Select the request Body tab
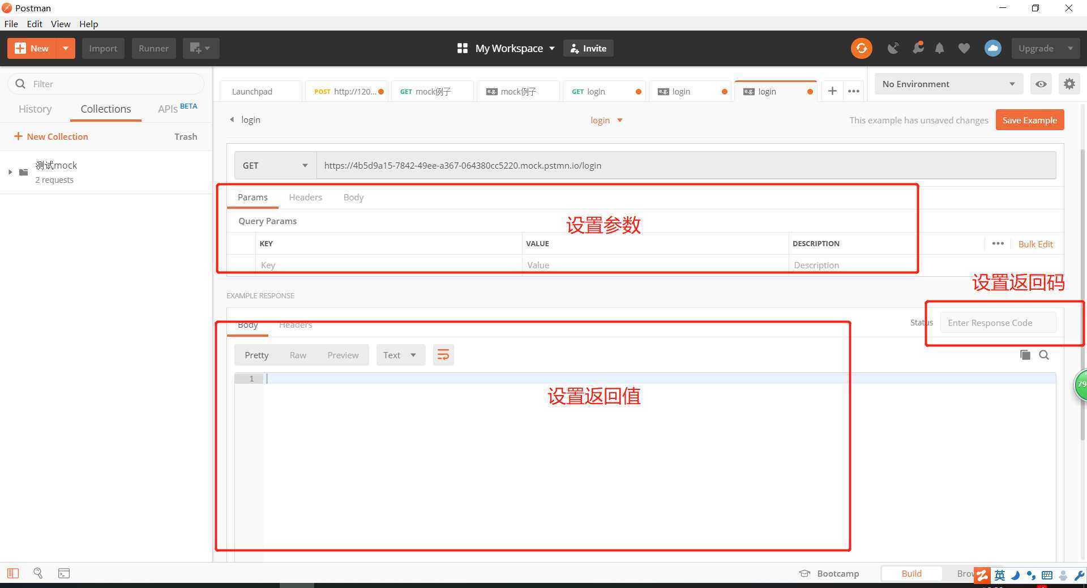Screen dimensions: 1087x588 pos(353,197)
